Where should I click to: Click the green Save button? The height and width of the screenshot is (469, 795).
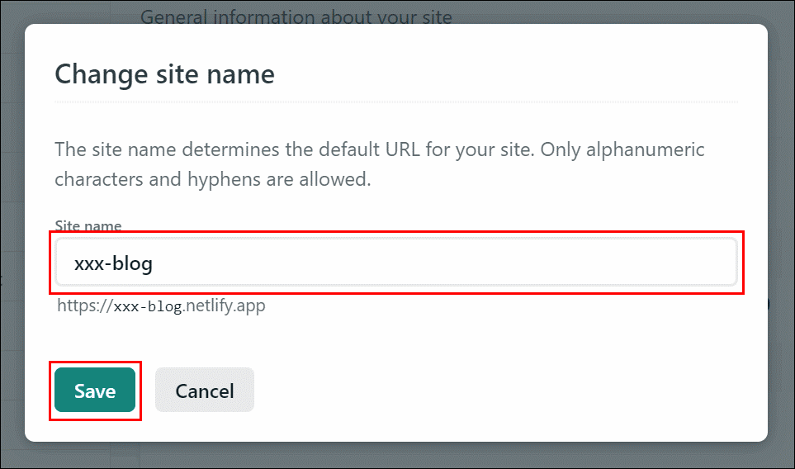[x=95, y=390]
